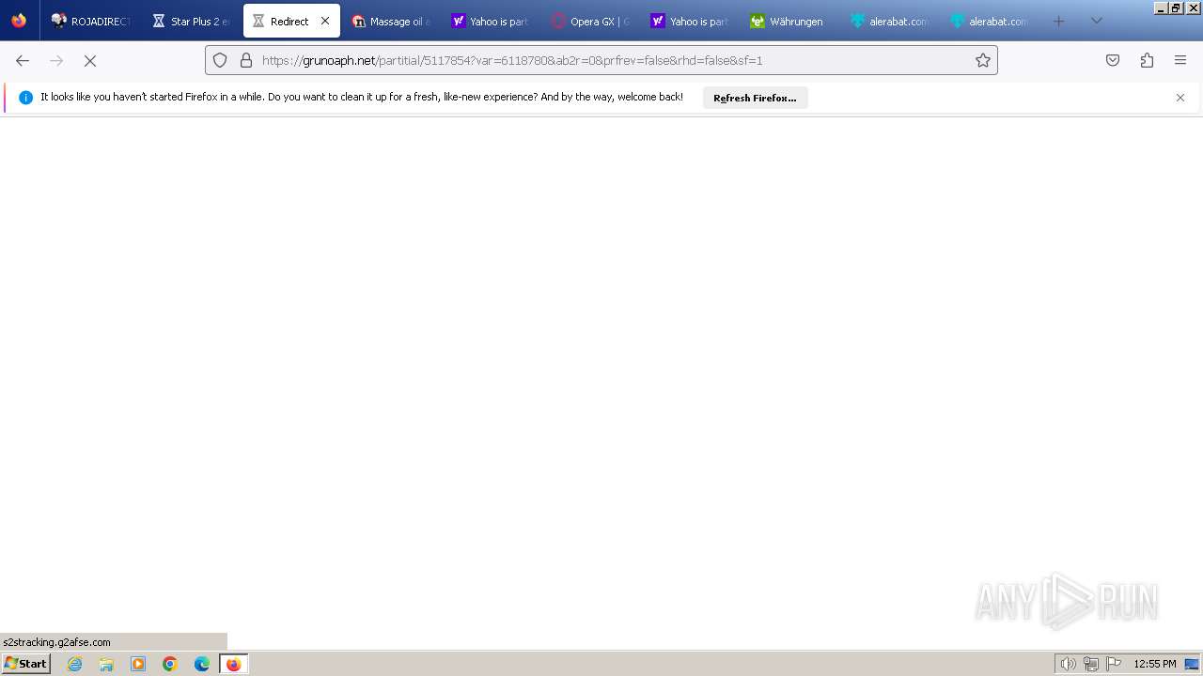Open File Explorer from taskbar

pos(106,664)
